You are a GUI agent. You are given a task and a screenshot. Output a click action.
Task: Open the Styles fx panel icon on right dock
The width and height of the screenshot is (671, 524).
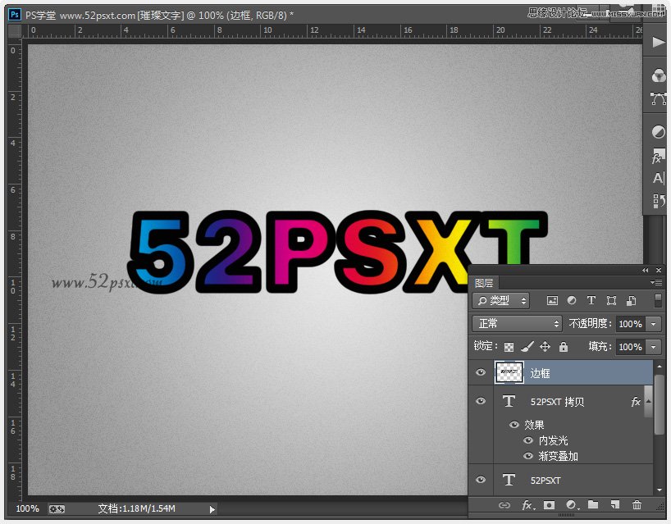point(658,156)
